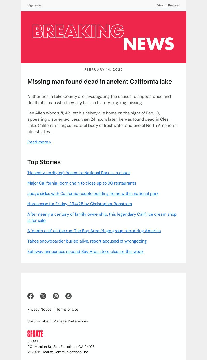Open Safeway second store closure story
The height and width of the screenshot is (360, 207).
[x=85, y=251]
